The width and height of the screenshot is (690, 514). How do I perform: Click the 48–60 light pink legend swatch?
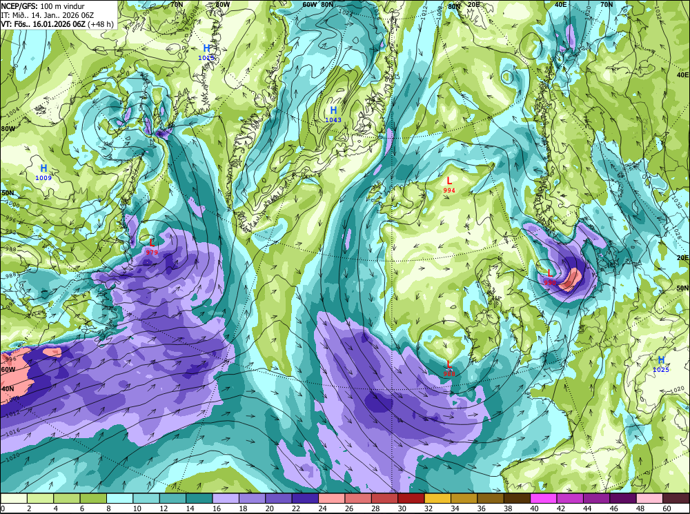pos(649,498)
